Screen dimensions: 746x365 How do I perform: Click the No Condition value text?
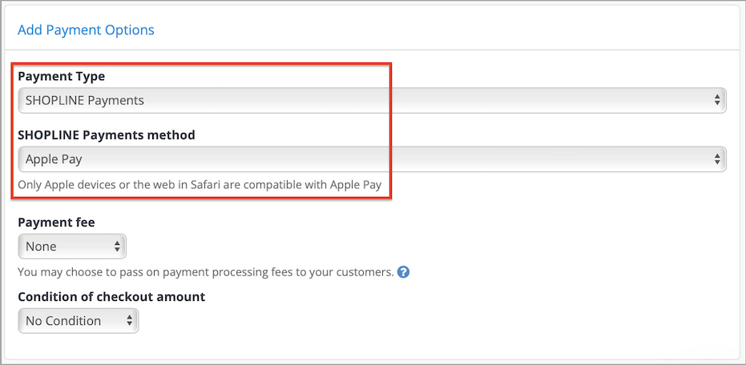point(63,321)
